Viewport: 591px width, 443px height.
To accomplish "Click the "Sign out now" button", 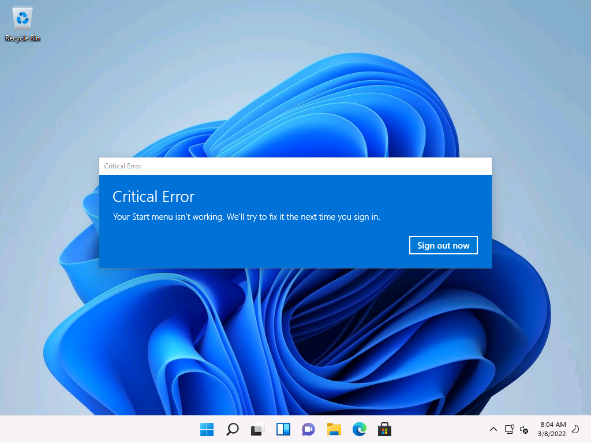I will 443,245.
